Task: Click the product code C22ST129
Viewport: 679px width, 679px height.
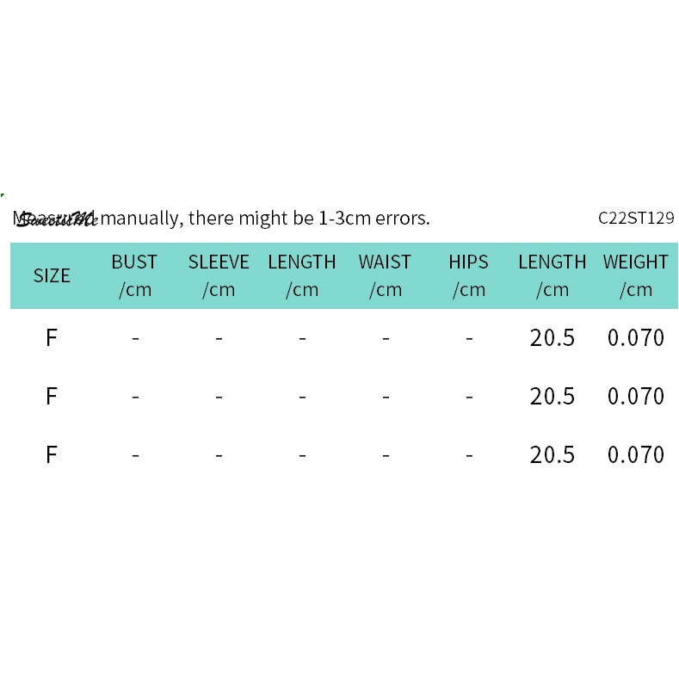Action: [636, 218]
